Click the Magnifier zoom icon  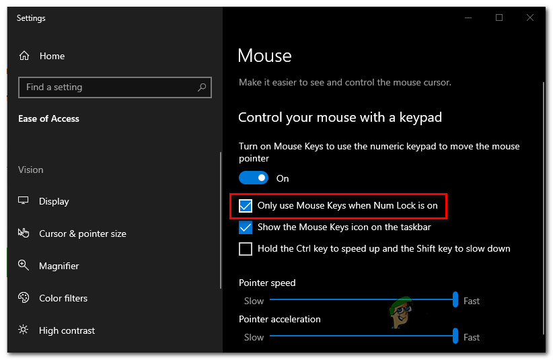pos(24,266)
